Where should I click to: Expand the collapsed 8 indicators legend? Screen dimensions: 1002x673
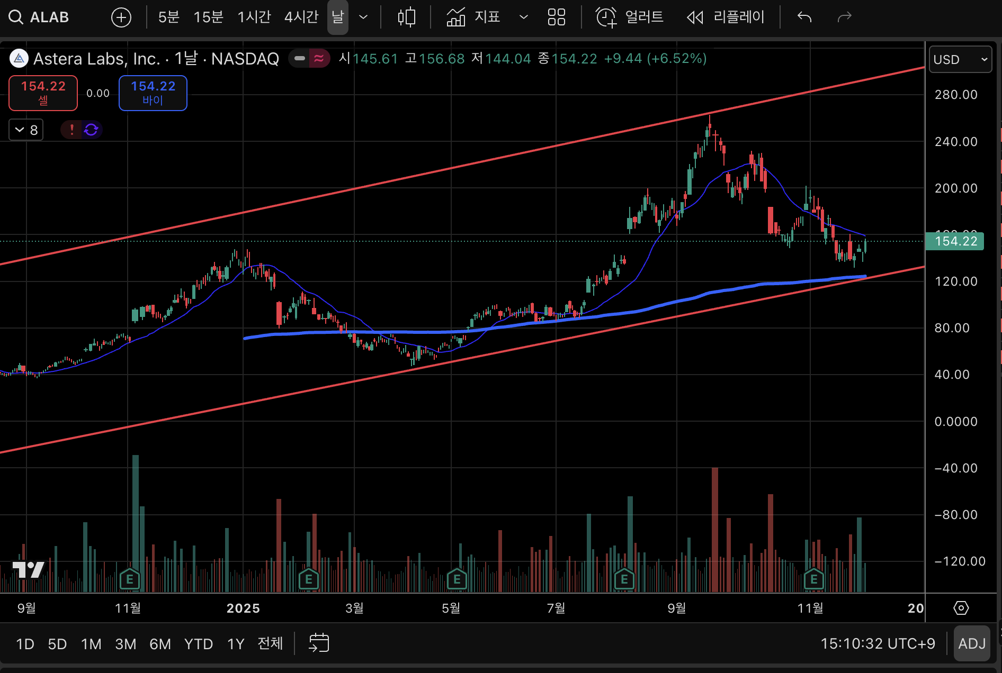[26, 130]
